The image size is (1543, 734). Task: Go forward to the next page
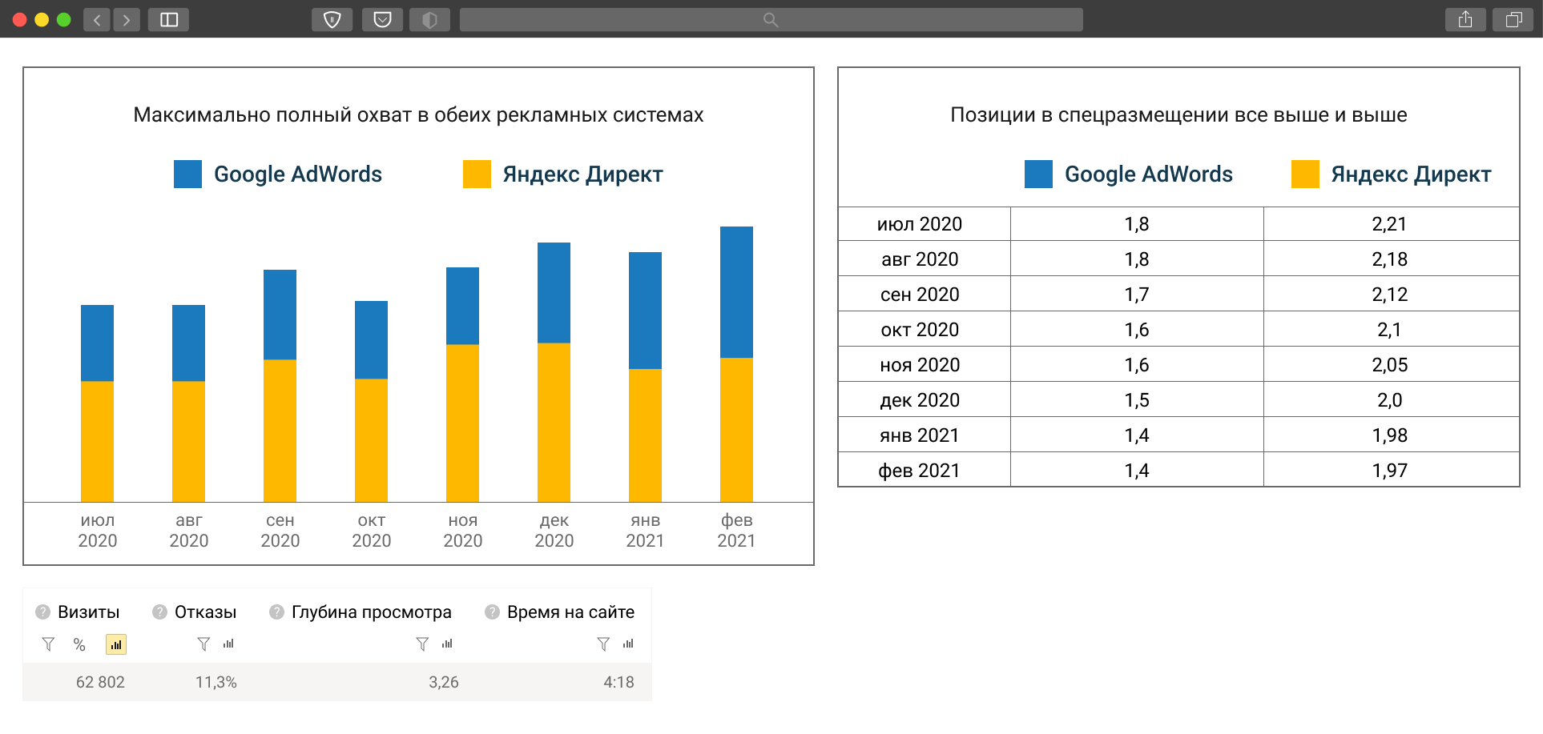click(127, 20)
